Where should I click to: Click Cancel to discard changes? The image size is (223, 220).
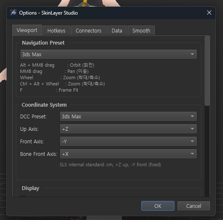(x=194, y=206)
